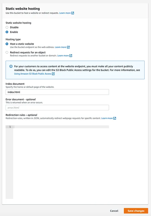This screenshot has width=151, height=216.
Task: Choose Redirect requests for an object option
Action: 7,52
